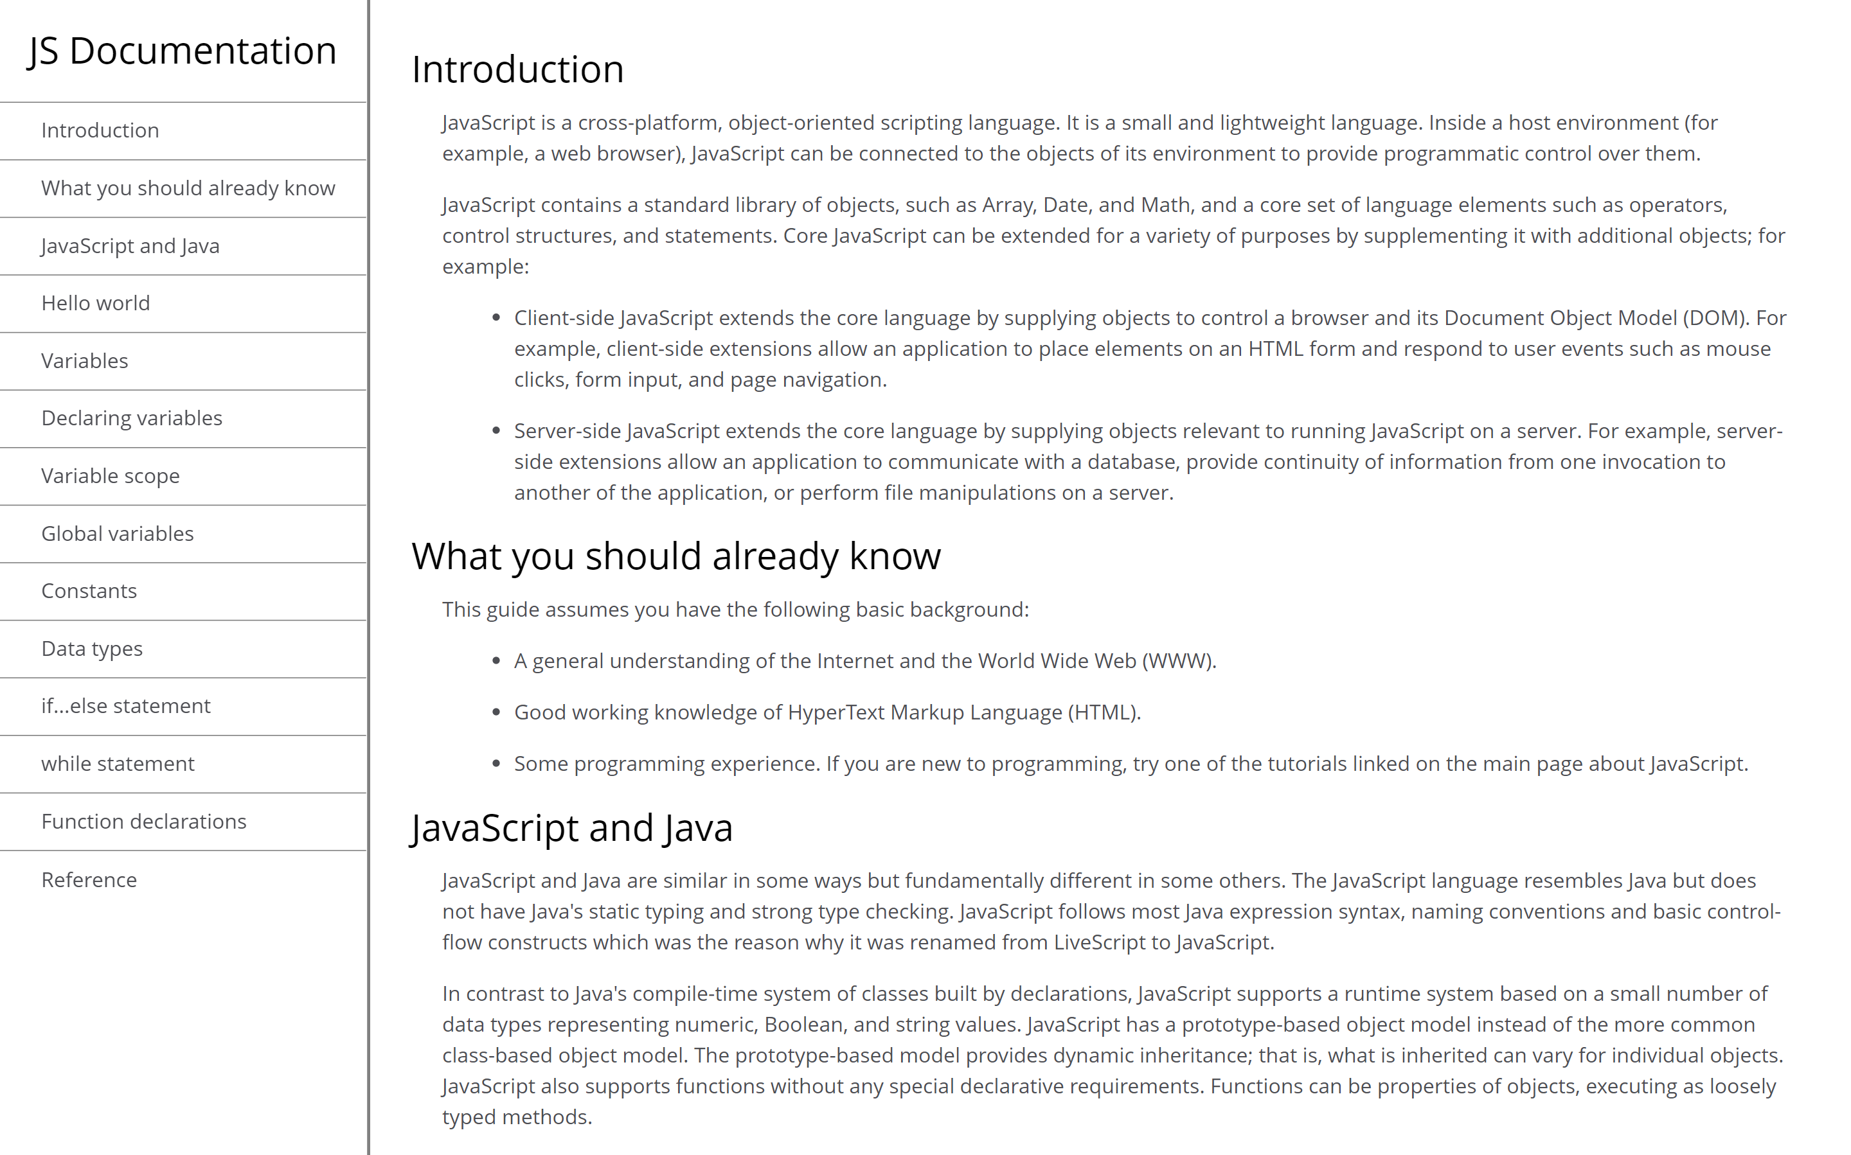
Task: Navigate to the Reference section
Action: coord(91,878)
